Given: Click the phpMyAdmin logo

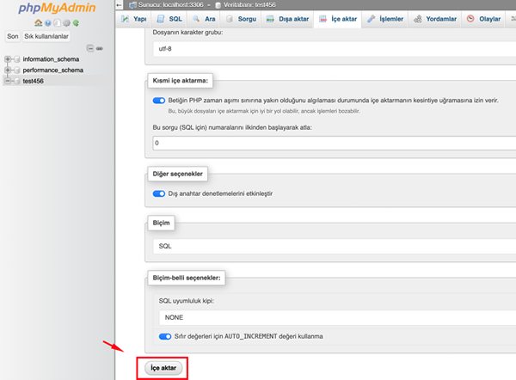Looking at the screenshot, I should point(57,8).
